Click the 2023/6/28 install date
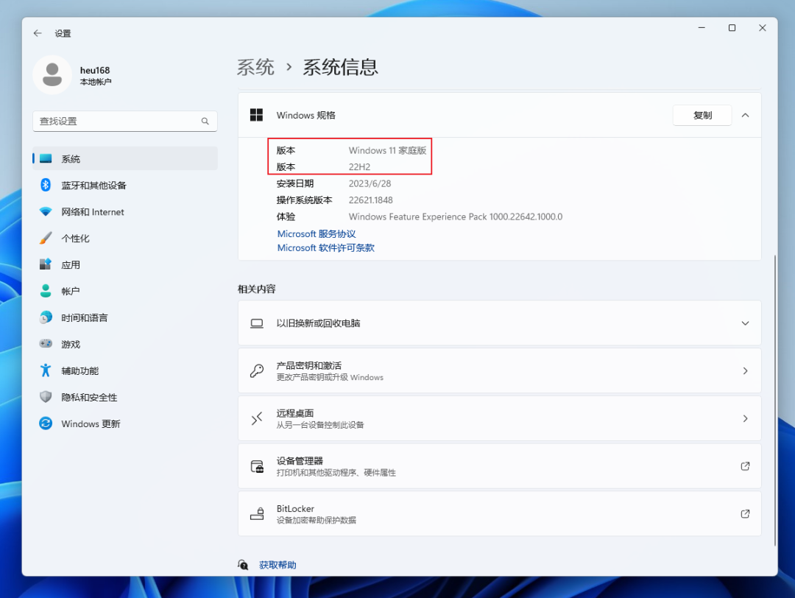This screenshot has width=795, height=598. point(370,183)
